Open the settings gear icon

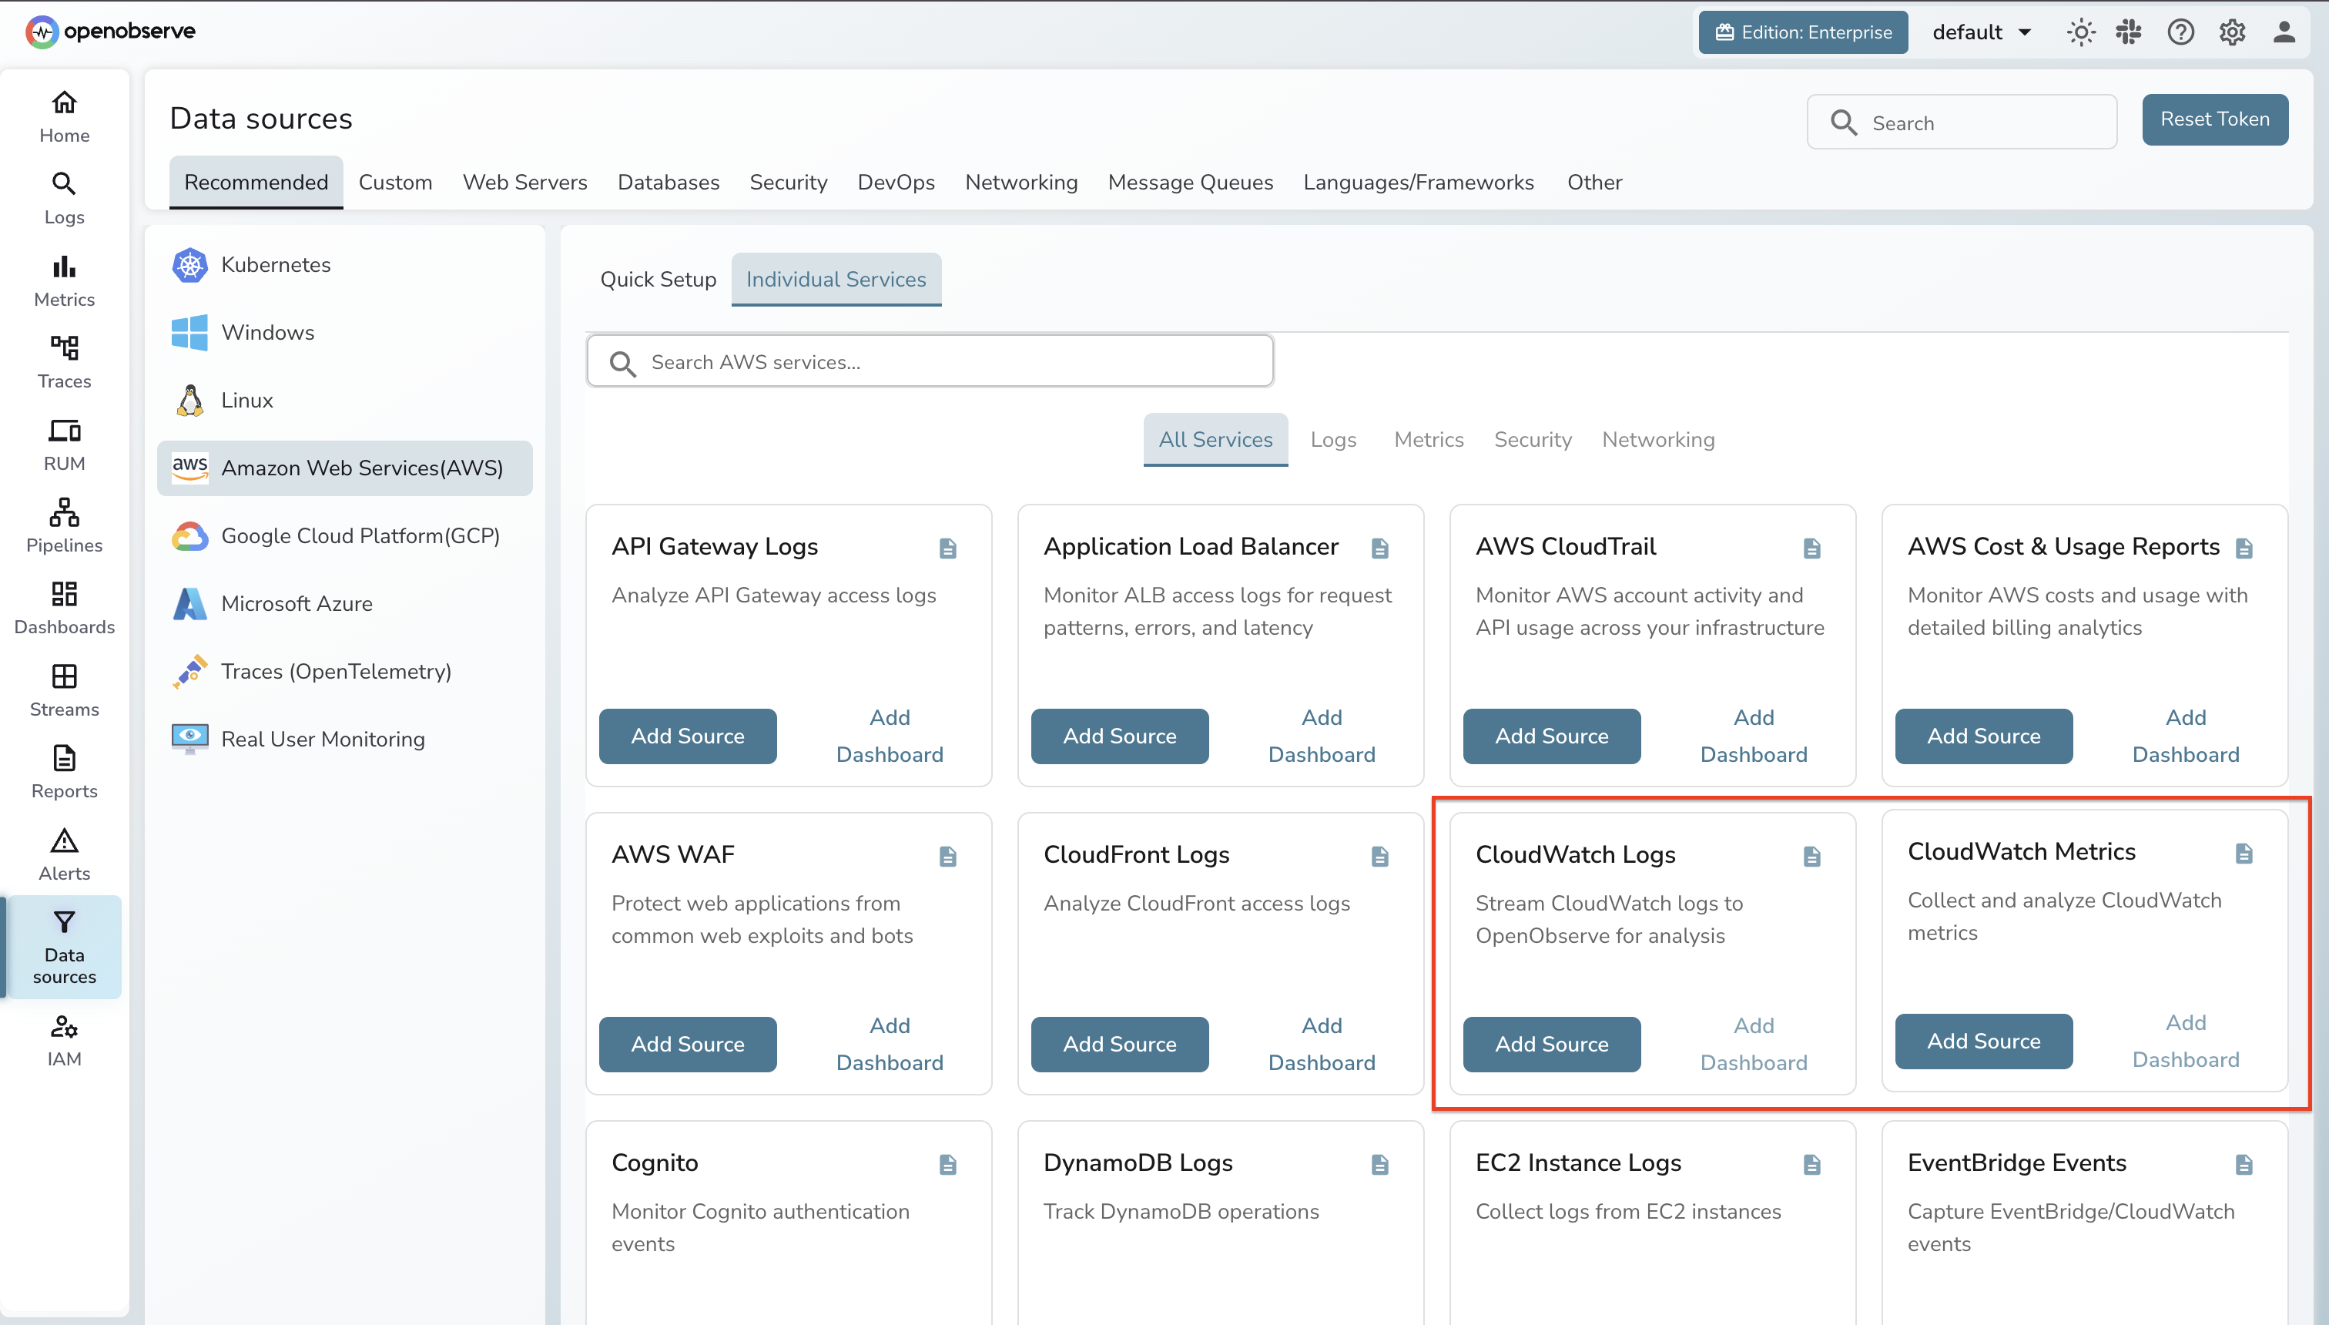pos(2232,32)
